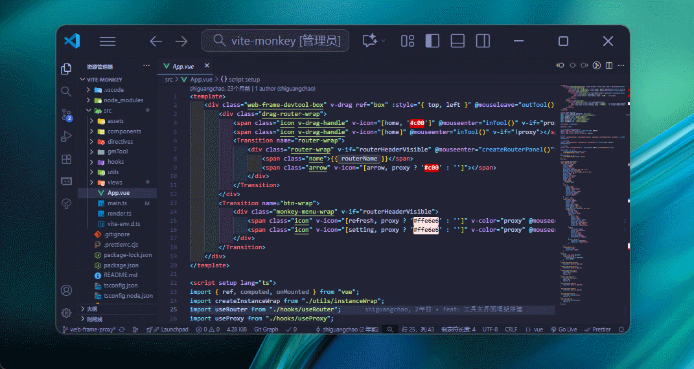Open the Extensions view
This screenshot has height=369, width=694.
click(x=66, y=159)
